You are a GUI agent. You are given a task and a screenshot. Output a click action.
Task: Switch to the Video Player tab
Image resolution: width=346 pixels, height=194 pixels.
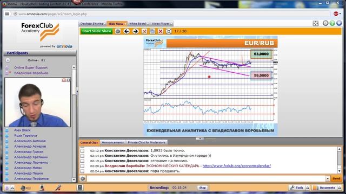(x=162, y=24)
